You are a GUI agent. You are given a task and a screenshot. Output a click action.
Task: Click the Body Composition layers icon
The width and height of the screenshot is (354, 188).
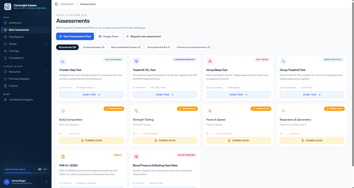pos(63,111)
